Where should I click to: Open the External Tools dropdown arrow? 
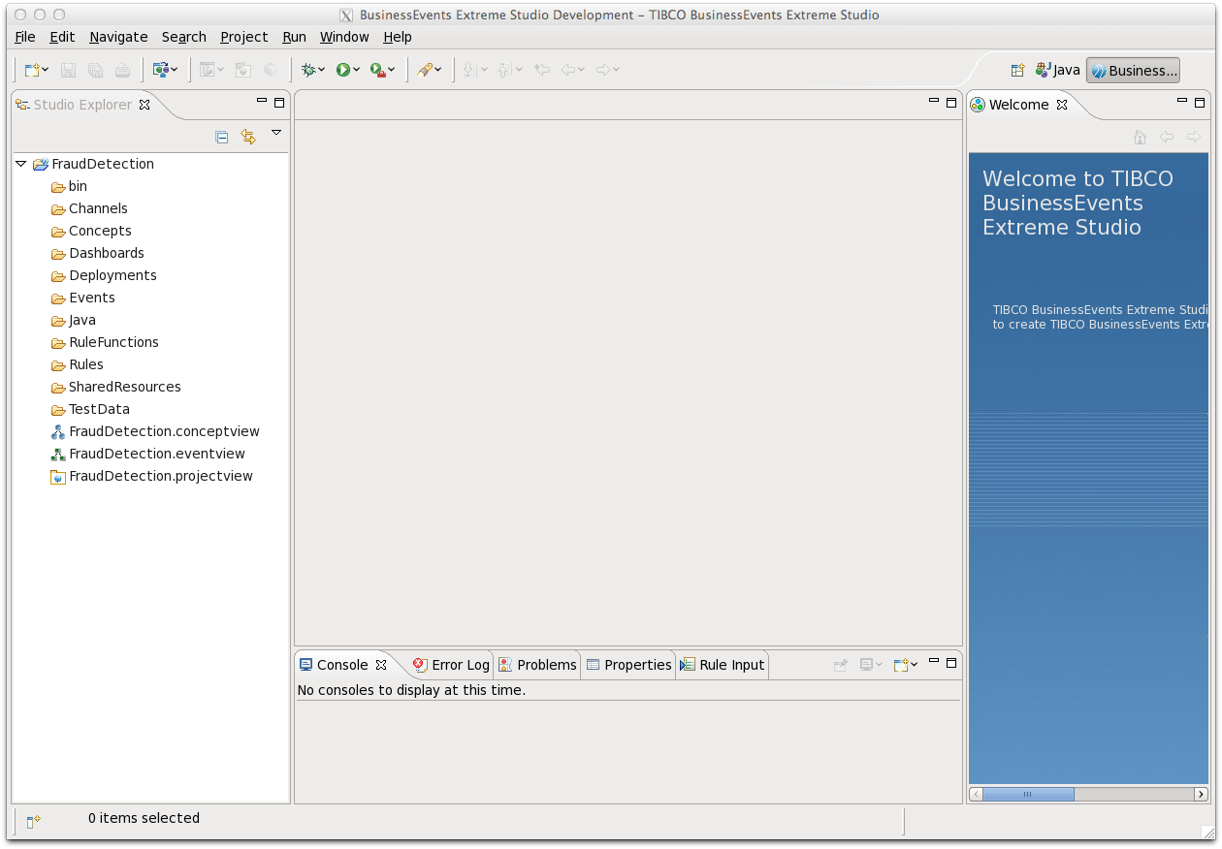click(392, 70)
